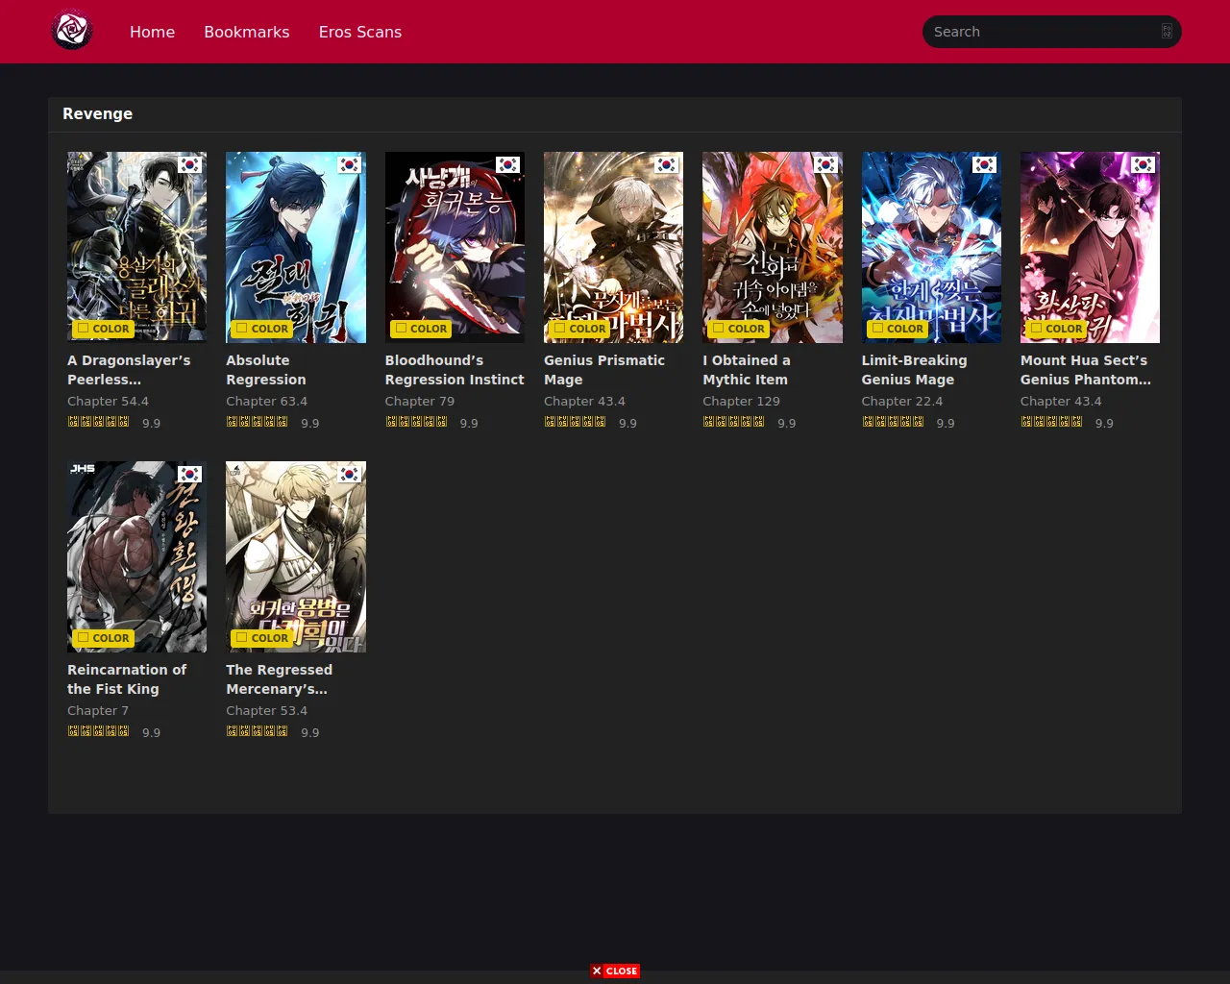Click COLOR badge on The Regressed Mercenary's cover
1230x984 pixels.
(261, 638)
